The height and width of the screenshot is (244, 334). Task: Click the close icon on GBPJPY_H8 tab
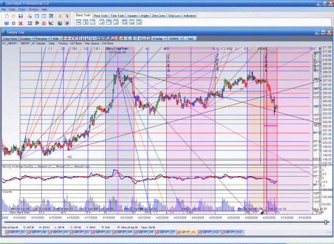tap(29, 232)
